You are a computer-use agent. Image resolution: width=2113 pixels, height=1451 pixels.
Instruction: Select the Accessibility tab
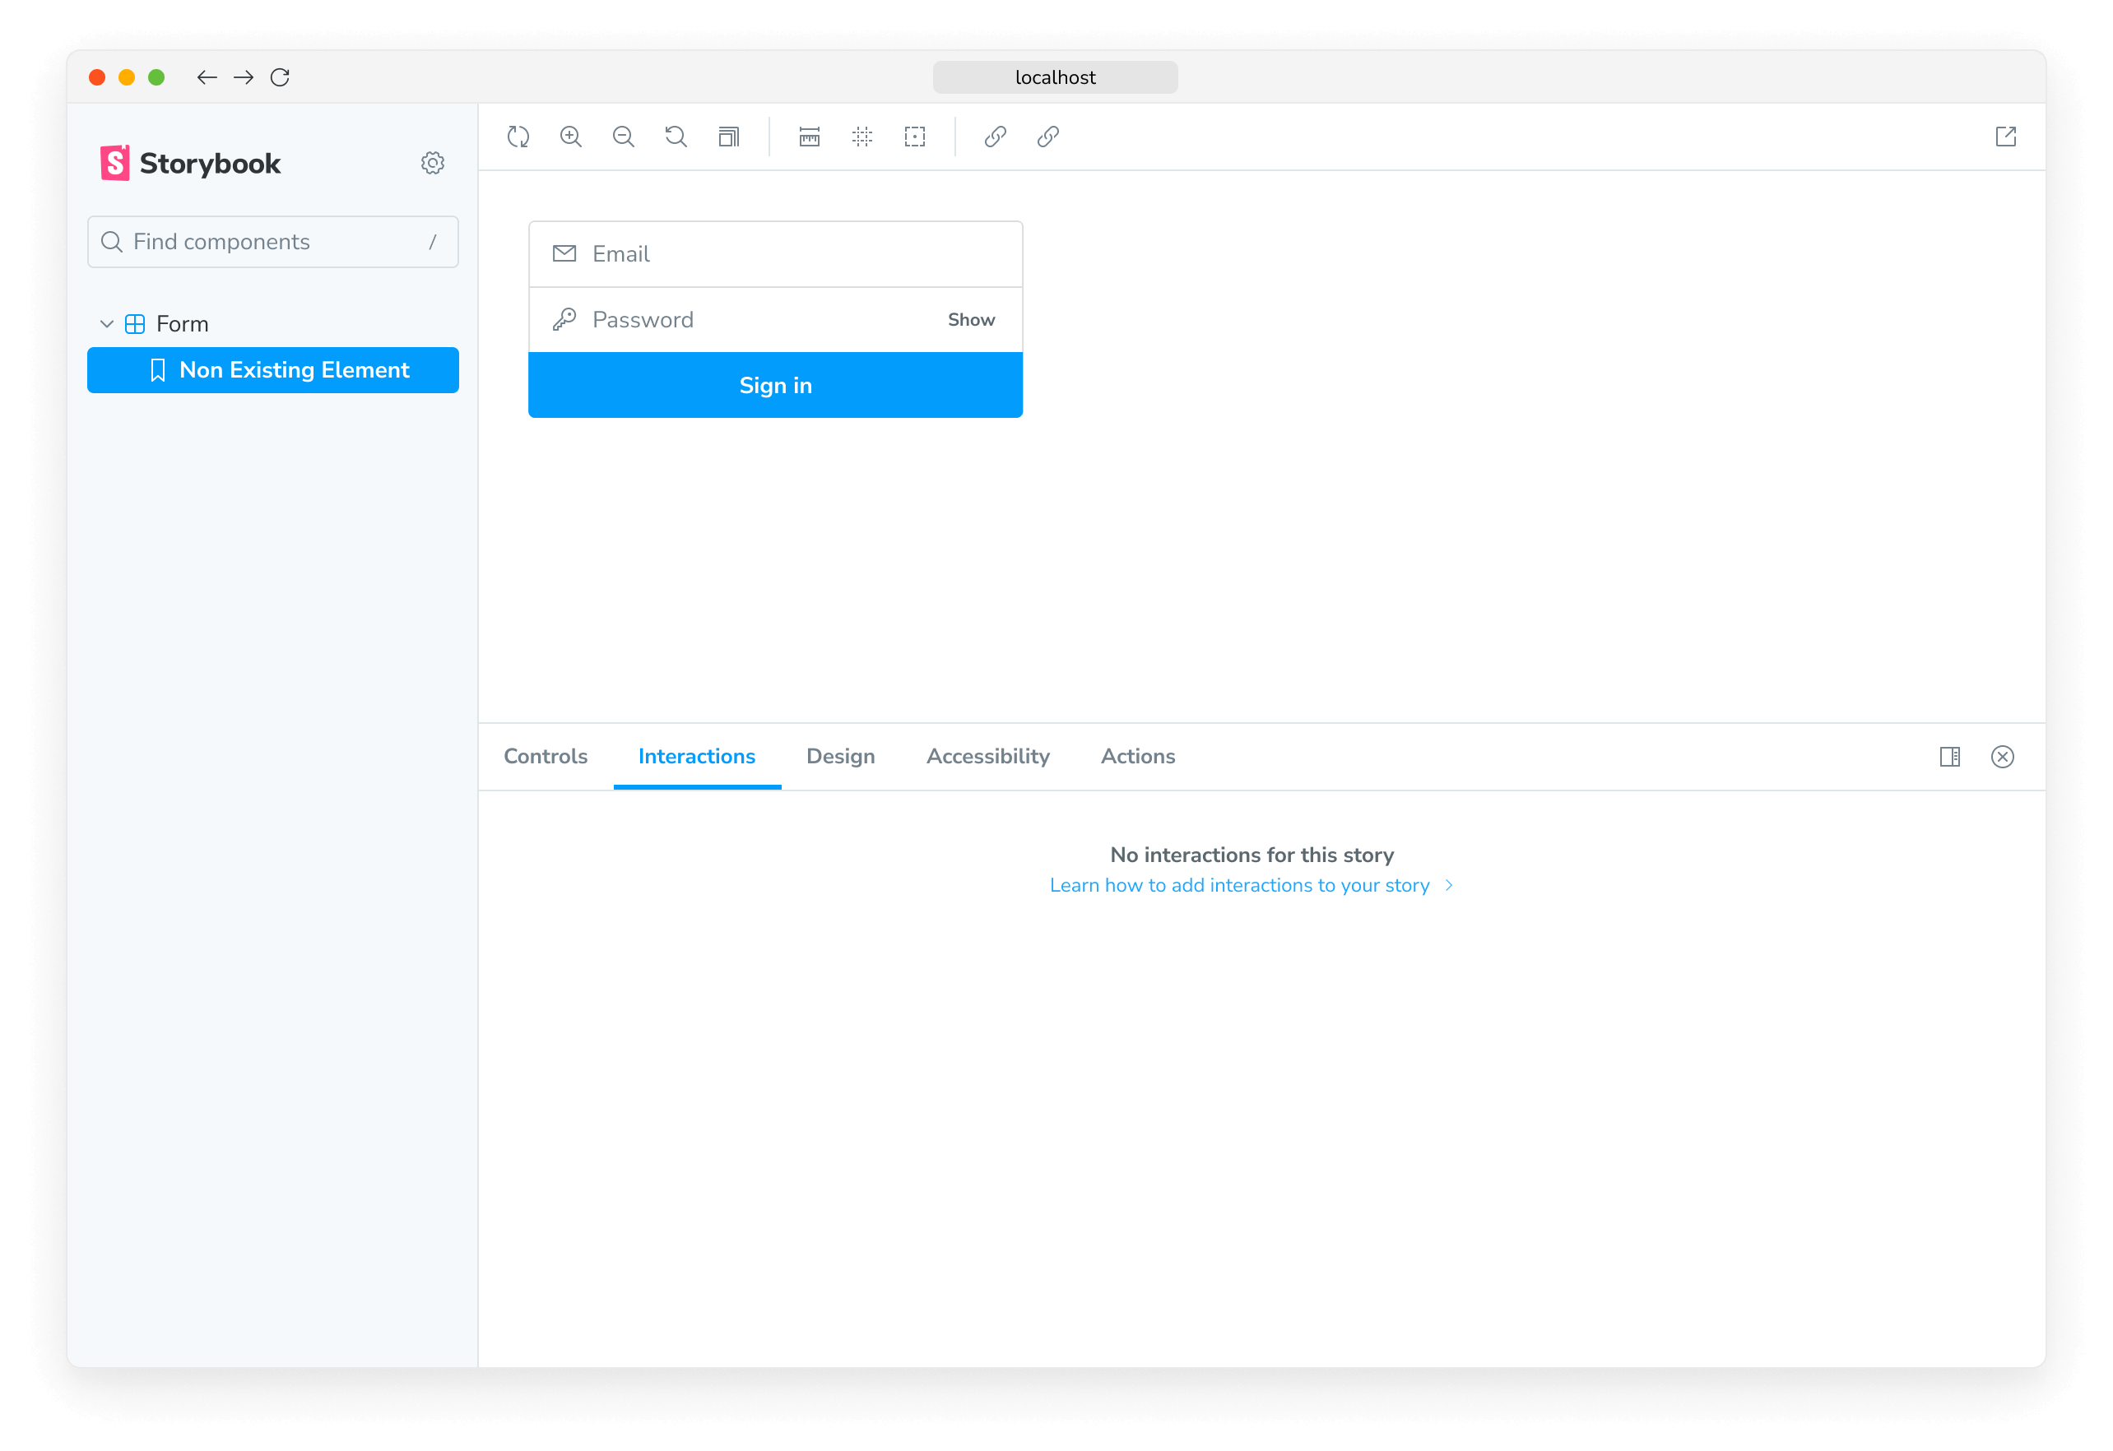tap(987, 756)
